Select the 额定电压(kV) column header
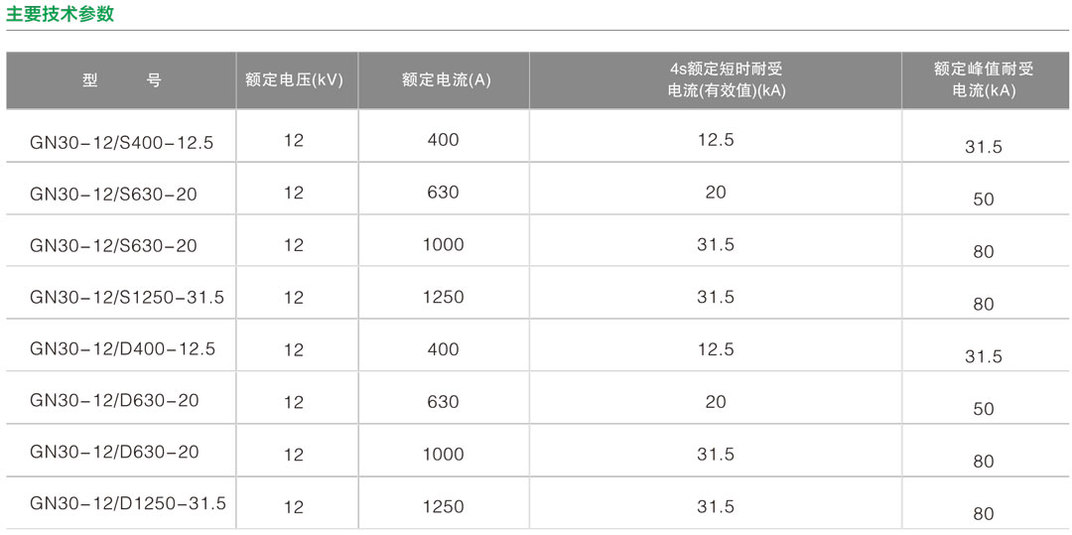Image resolution: width=1072 pixels, height=535 pixels. click(x=294, y=80)
